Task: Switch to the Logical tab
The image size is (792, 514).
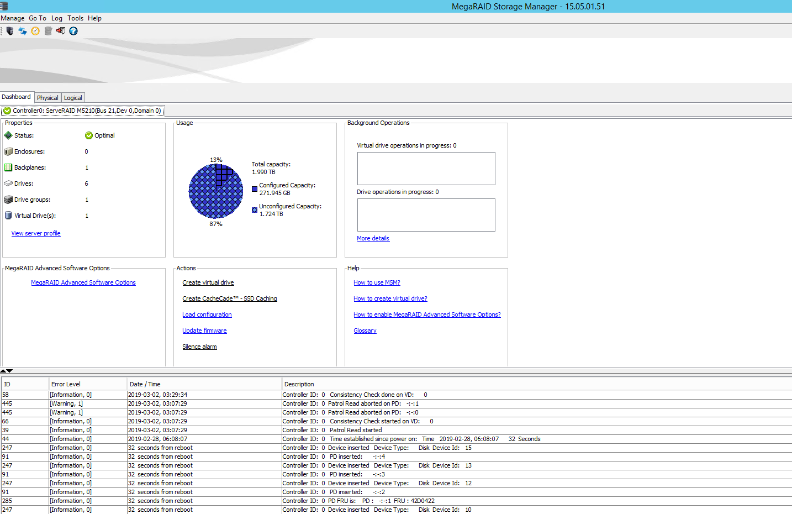Action: tap(73, 98)
